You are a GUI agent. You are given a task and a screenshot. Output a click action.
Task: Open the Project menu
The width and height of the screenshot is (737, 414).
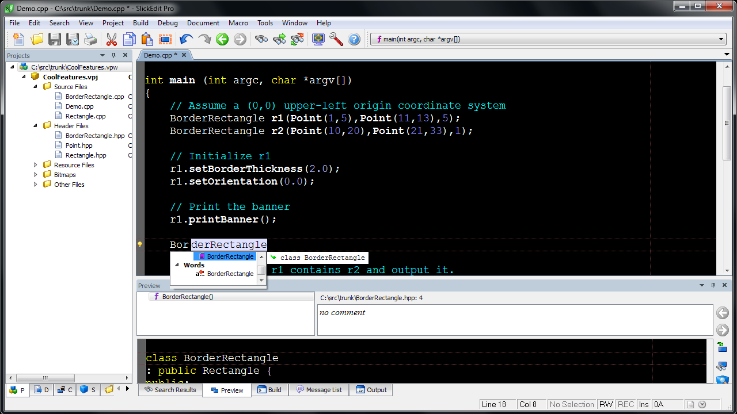113,23
